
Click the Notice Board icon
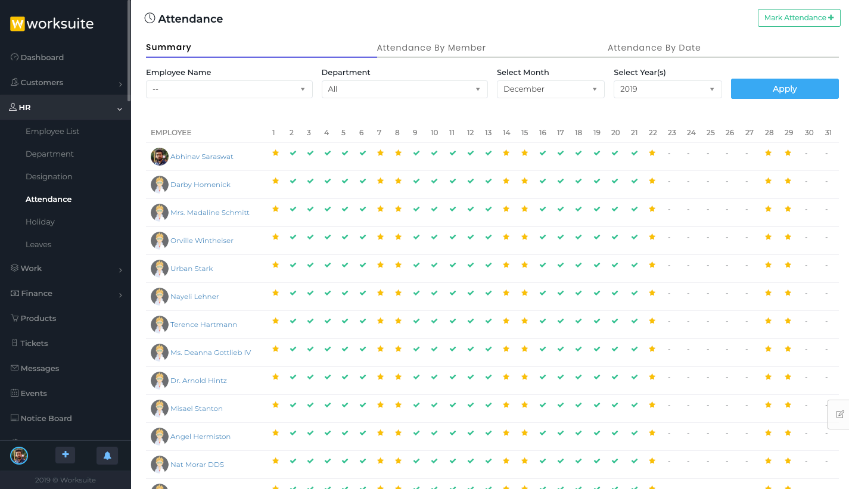pyautogui.click(x=15, y=418)
